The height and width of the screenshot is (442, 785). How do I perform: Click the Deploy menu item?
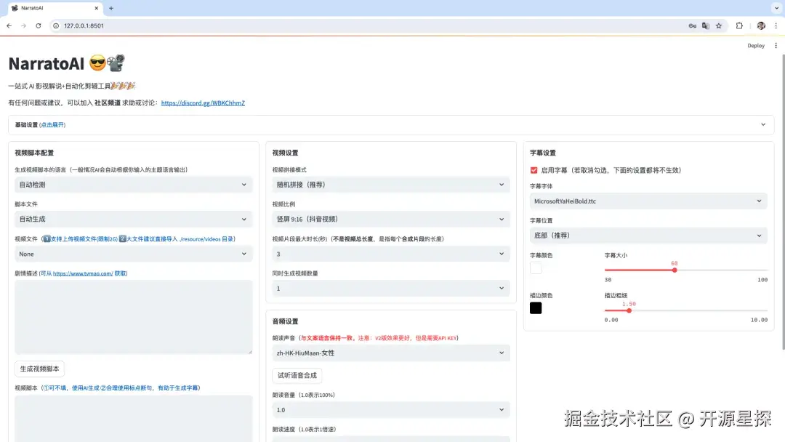pyautogui.click(x=756, y=45)
